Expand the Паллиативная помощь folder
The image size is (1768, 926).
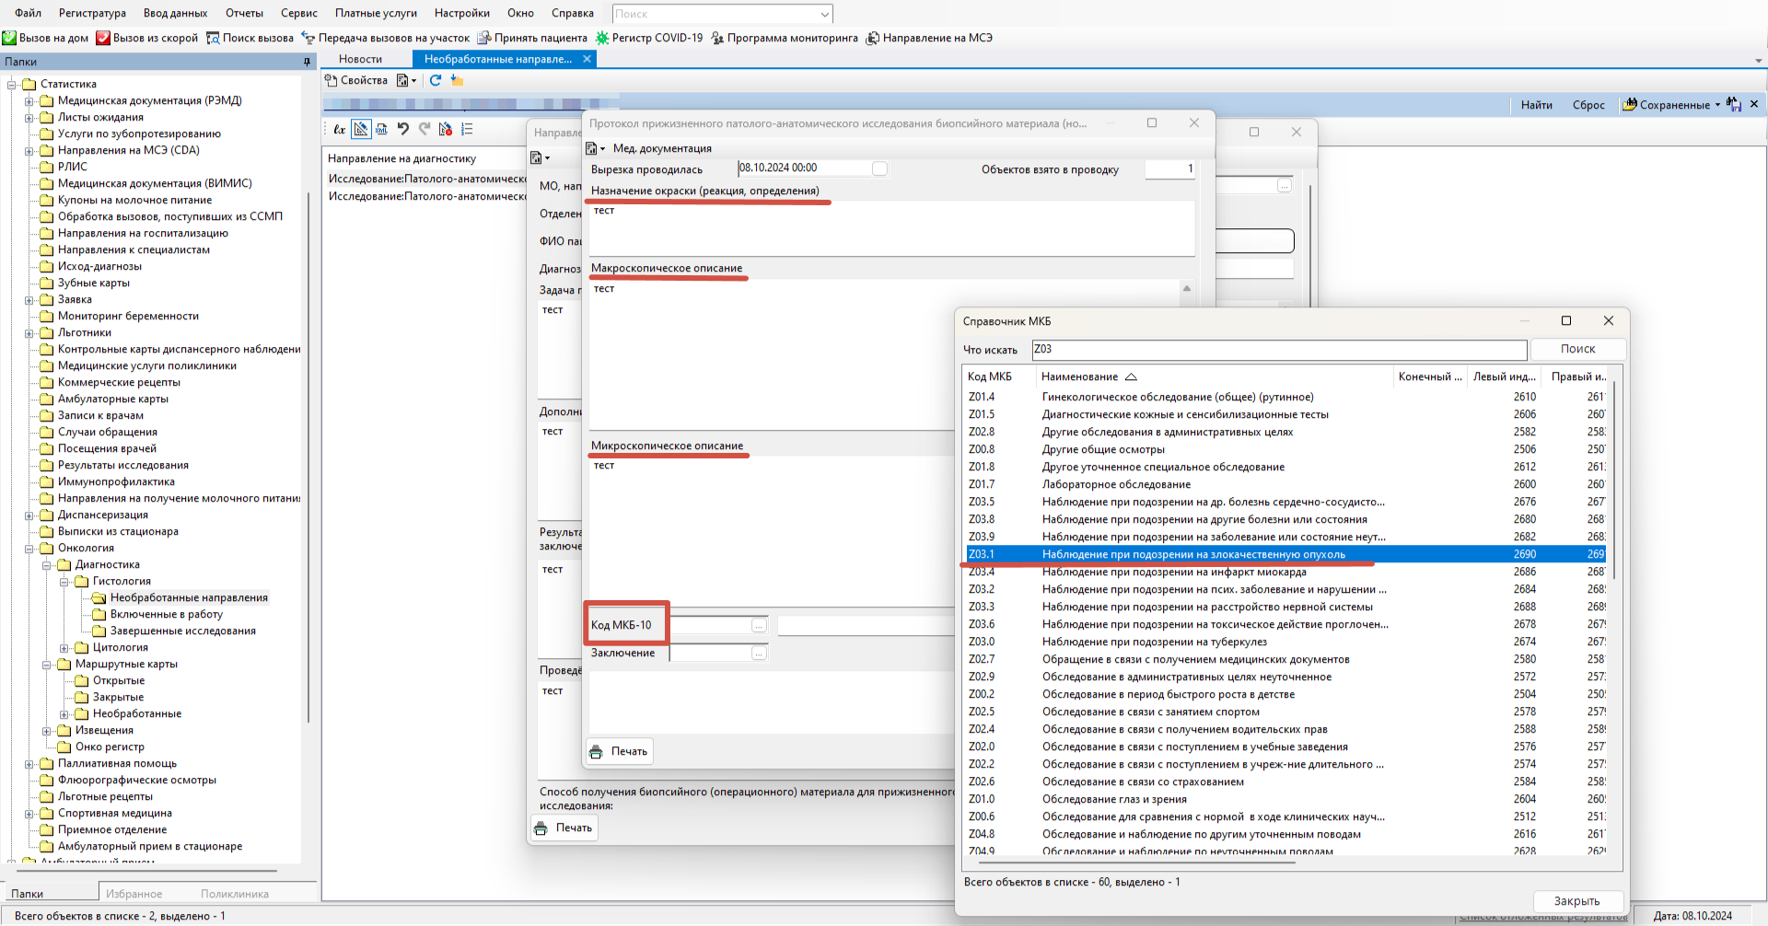(x=29, y=764)
